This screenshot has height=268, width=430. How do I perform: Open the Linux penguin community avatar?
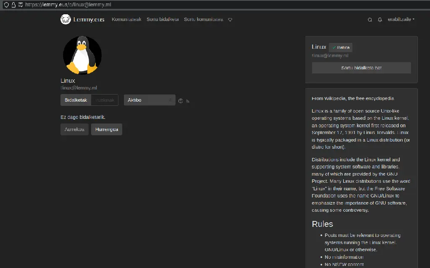click(x=82, y=55)
